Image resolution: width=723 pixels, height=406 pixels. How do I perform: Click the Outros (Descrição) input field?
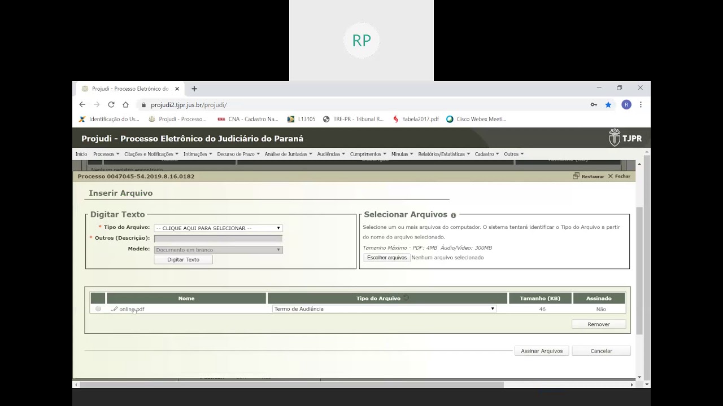point(218,239)
